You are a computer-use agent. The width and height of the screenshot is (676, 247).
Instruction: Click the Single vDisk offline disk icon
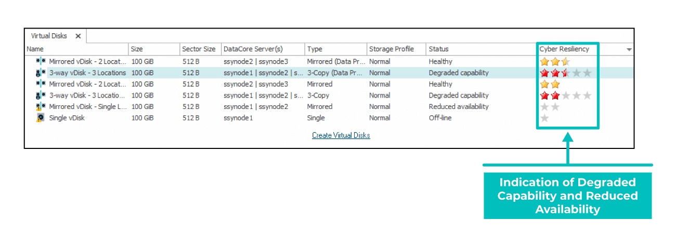click(x=40, y=118)
